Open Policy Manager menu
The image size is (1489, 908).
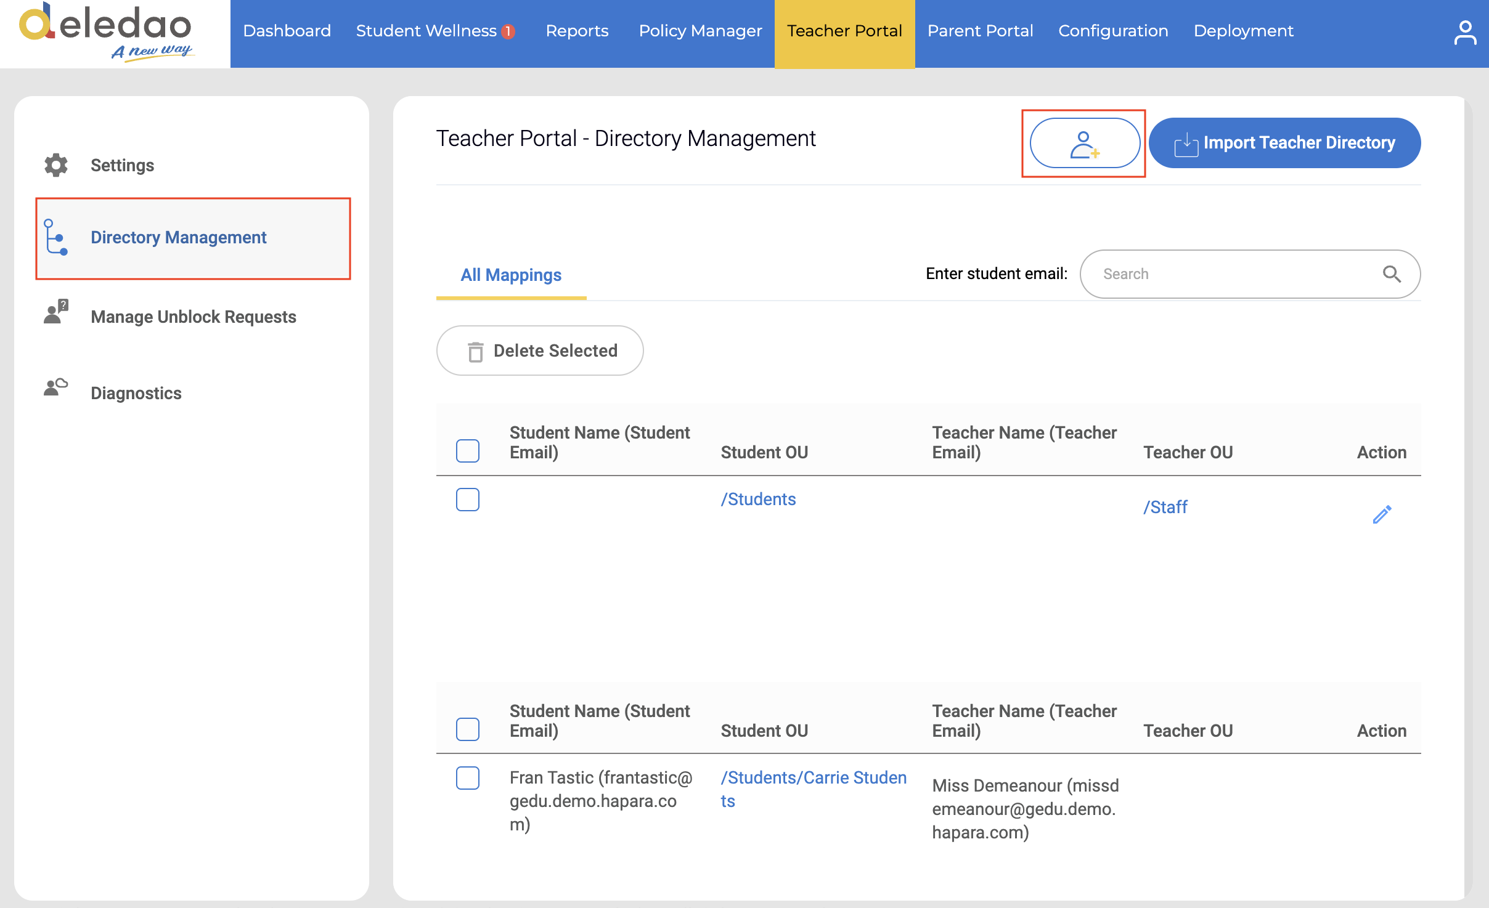pos(700,31)
